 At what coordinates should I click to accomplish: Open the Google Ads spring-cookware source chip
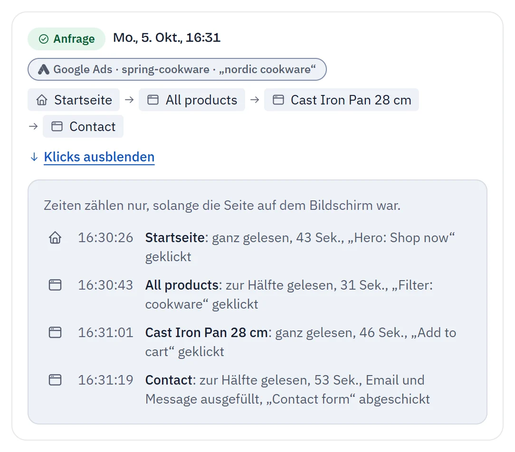point(177,69)
